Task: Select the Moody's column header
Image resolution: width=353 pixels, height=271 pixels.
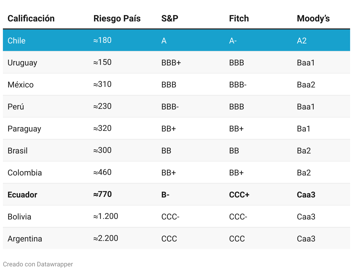Action: point(313,19)
